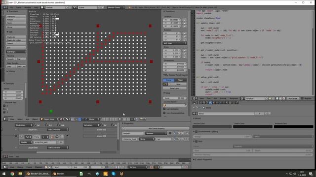316x177 pixels.
Task: Toggle the Controllers Sel checkbox
Action: (x=35, y=125)
